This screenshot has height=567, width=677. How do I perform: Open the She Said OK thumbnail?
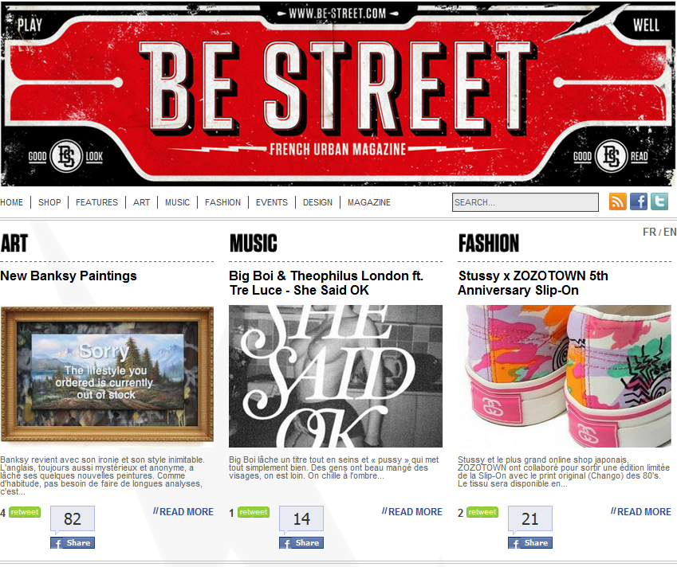pos(336,377)
